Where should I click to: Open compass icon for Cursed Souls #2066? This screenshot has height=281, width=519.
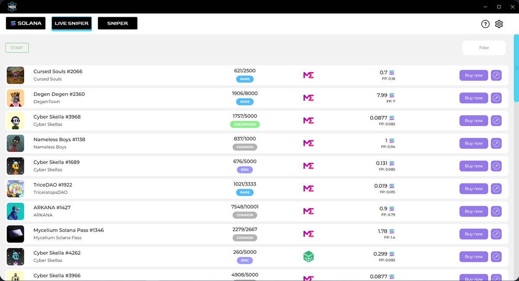497,75
